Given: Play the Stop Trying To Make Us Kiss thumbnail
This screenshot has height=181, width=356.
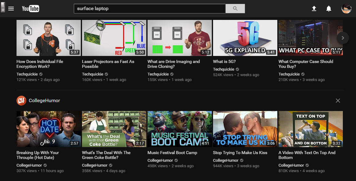Looking at the screenshot, I should pos(245,129).
